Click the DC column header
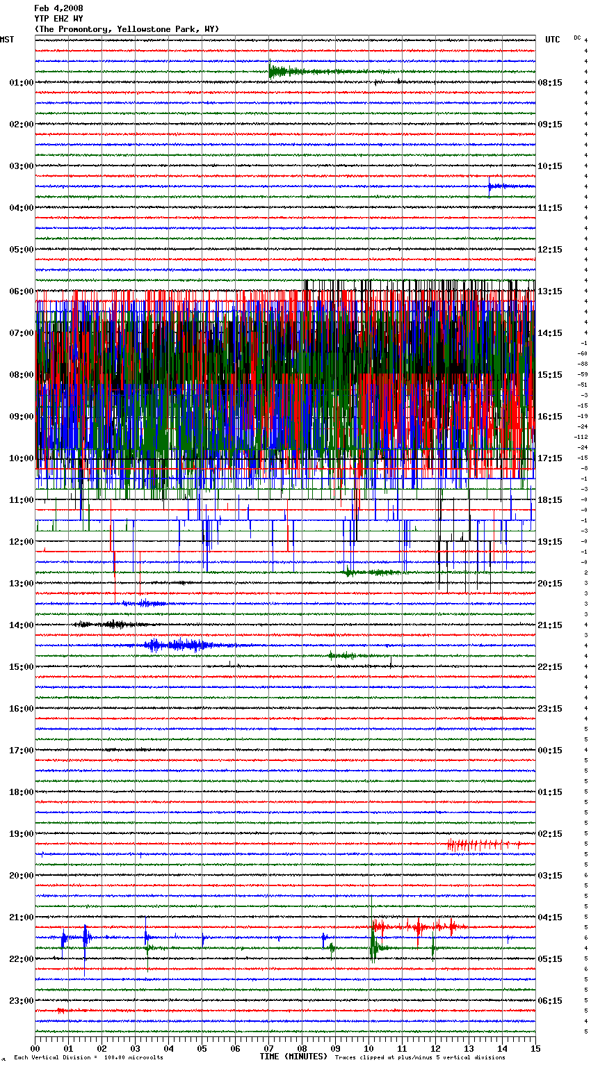The height and width of the screenshot is (1067, 591). click(x=577, y=38)
